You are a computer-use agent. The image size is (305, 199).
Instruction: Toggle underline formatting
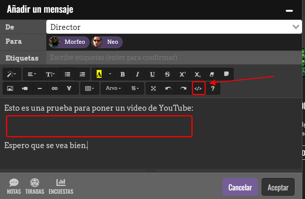[x=152, y=74]
